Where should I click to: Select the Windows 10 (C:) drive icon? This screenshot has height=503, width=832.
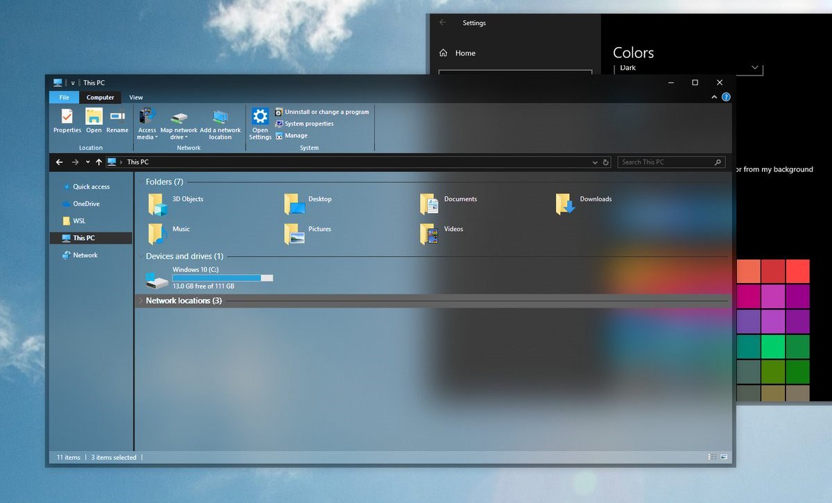point(157,280)
